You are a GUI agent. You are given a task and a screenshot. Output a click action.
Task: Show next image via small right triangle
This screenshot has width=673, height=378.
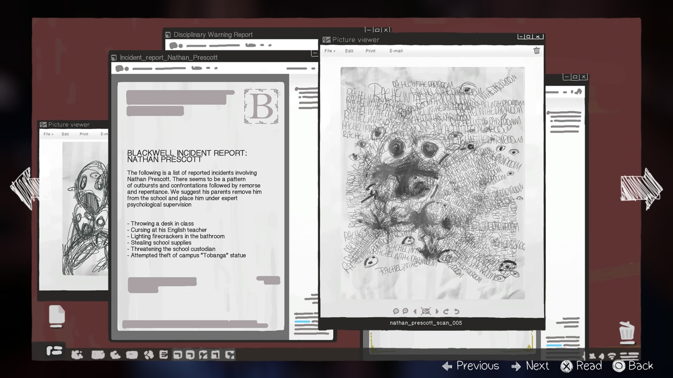pos(437,311)
